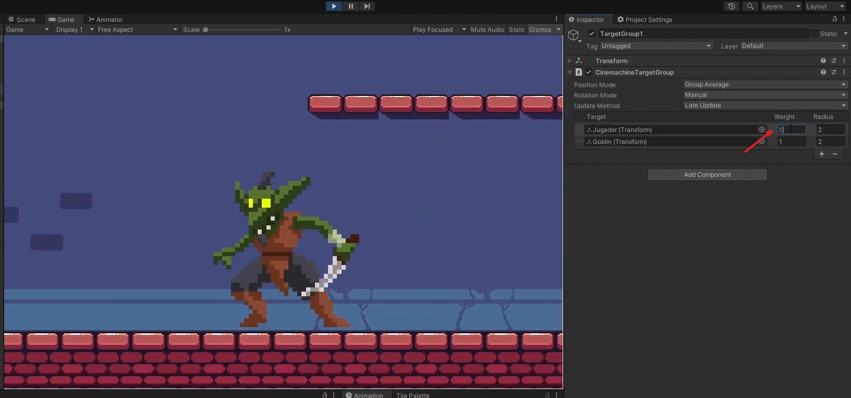Advance one frame with the Step button
The width and height of the screenshot is (851, 398).
[367, 6]
